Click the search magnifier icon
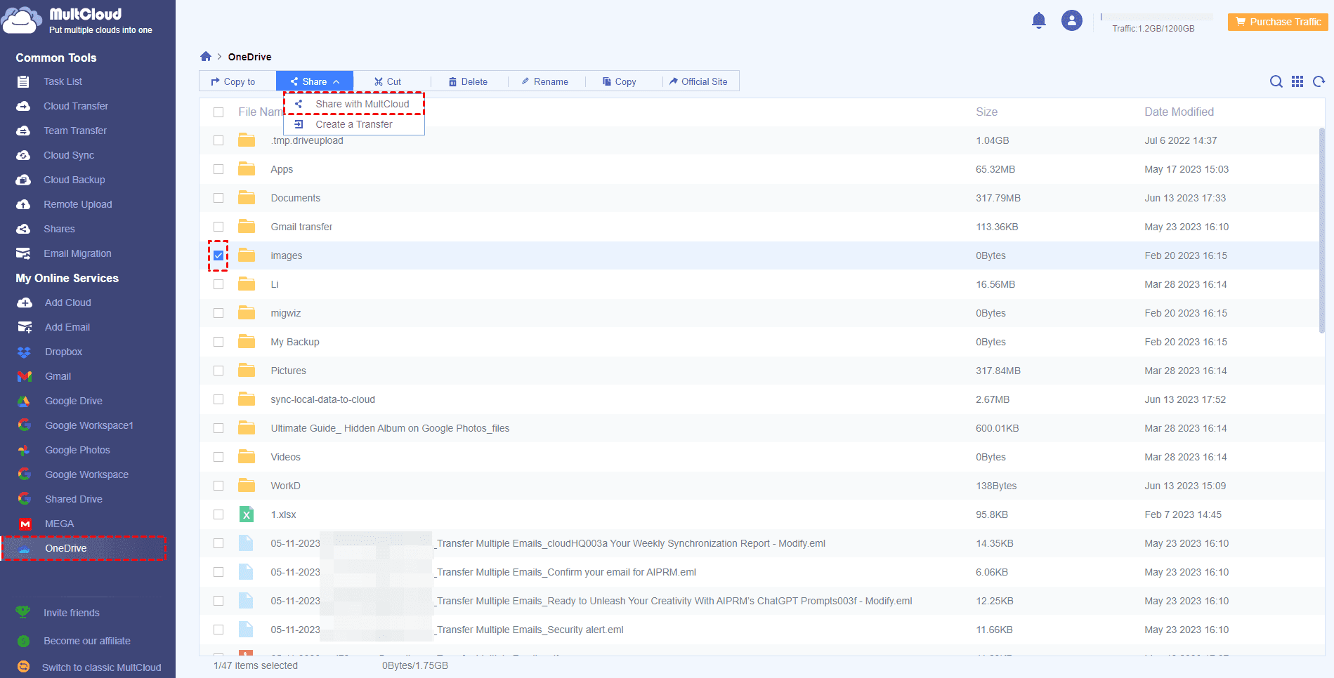Screen dimensions: 1334x678 (x=1276, y=81)
